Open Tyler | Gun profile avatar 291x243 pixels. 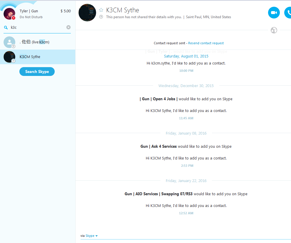(9, 14)
